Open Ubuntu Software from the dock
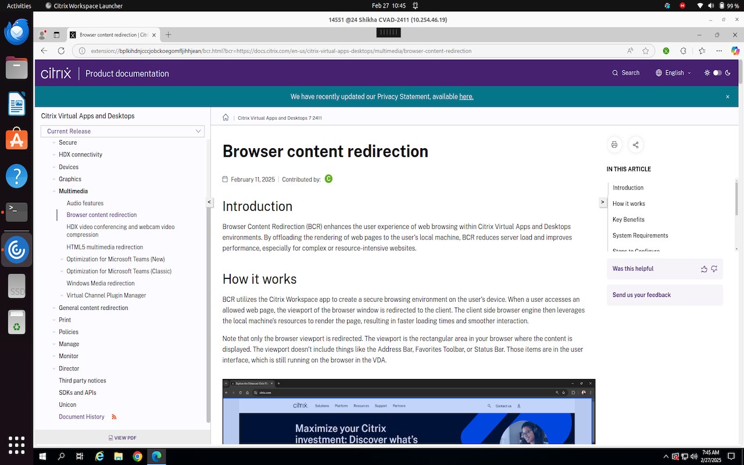744x465 pixels. coord(17,139)
